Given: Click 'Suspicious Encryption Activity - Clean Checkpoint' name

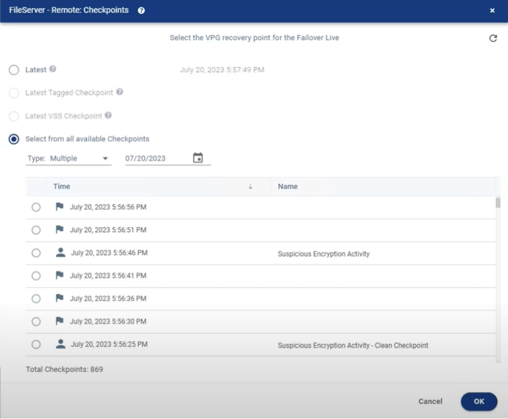Looking at the screenshot, I should pyautogui.click(x=353, y=345).
